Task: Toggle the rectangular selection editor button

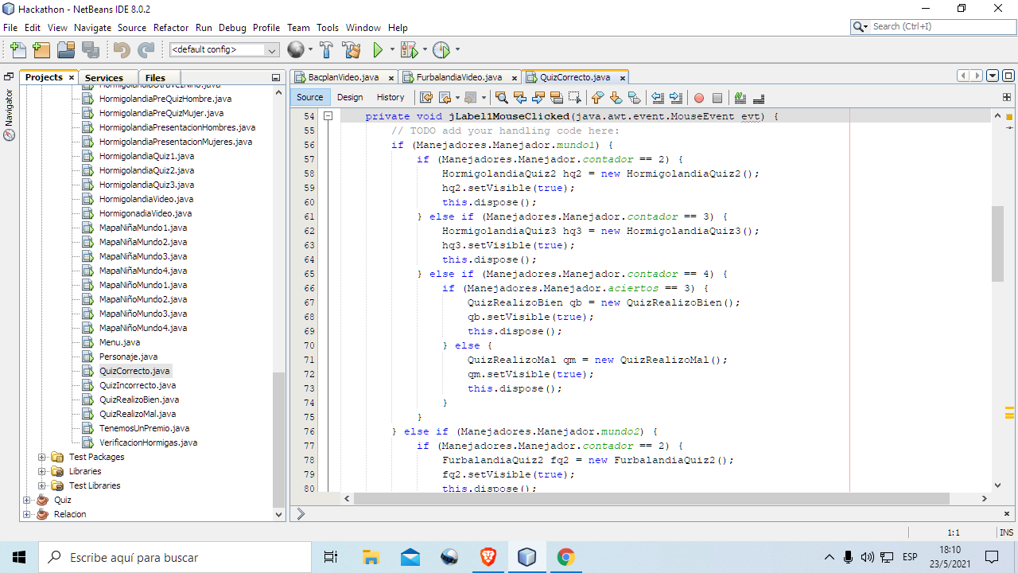Action: (x=574, y=98)
